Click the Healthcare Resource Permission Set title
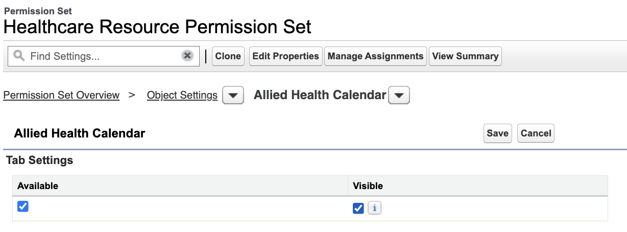 pos(157,26)
